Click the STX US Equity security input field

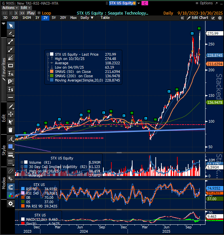pos(122,3)
